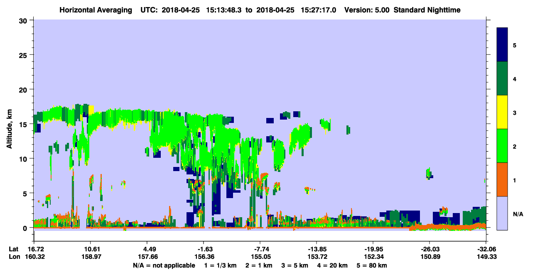Click the yellow color bar segment 3
This screenshot has width=540, height=277.
point(502,112)
